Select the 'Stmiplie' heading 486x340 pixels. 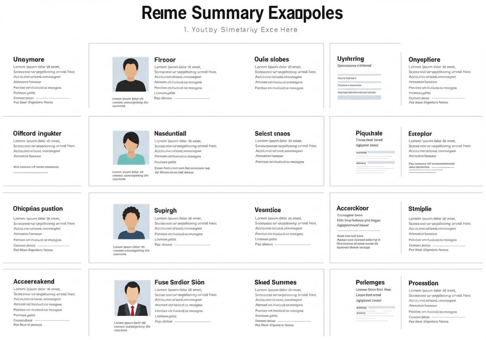click(420, 209)
